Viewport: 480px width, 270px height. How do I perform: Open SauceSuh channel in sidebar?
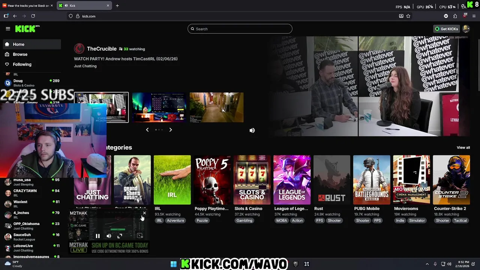pyautogui.click(x=32, y=237)
